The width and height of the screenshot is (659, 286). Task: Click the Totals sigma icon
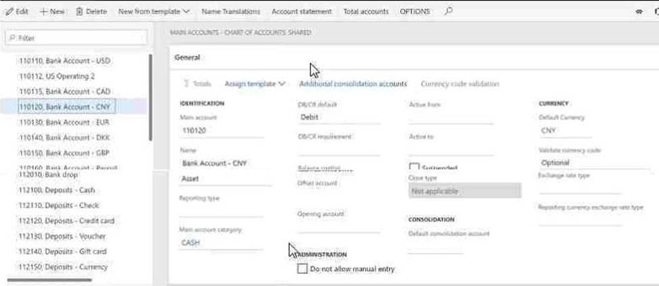186,84
